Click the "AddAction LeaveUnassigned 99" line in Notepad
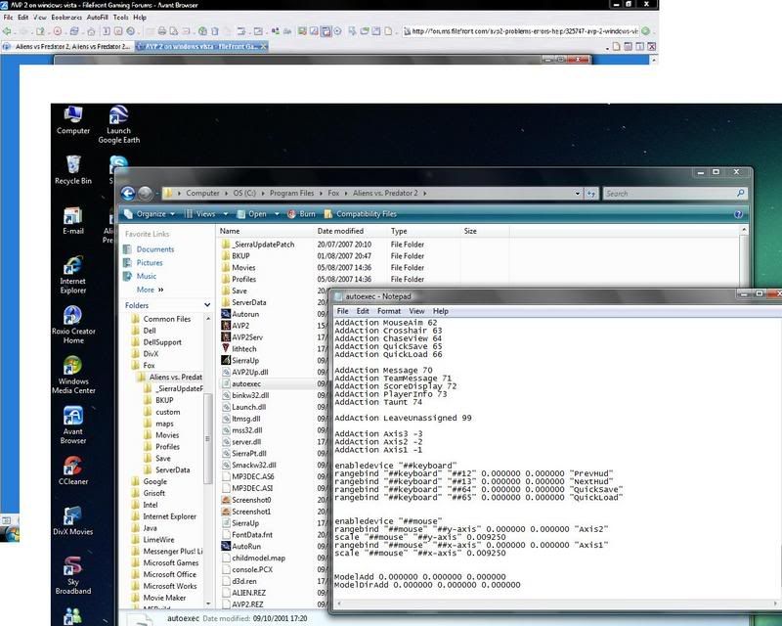 pyautogui.click(x=403, y=418)
